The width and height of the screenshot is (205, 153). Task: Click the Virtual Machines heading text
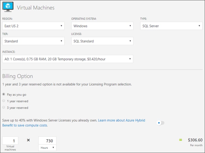[x=36, y=8]
